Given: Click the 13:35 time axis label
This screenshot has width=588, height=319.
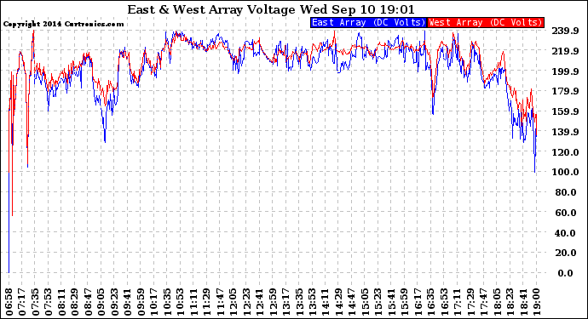Looking at the screenshot, I should coord(299,302).
